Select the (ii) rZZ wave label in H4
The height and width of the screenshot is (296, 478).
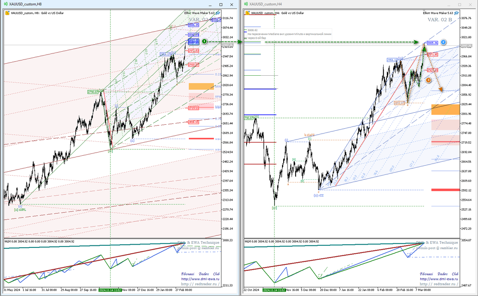coord(319,195)
